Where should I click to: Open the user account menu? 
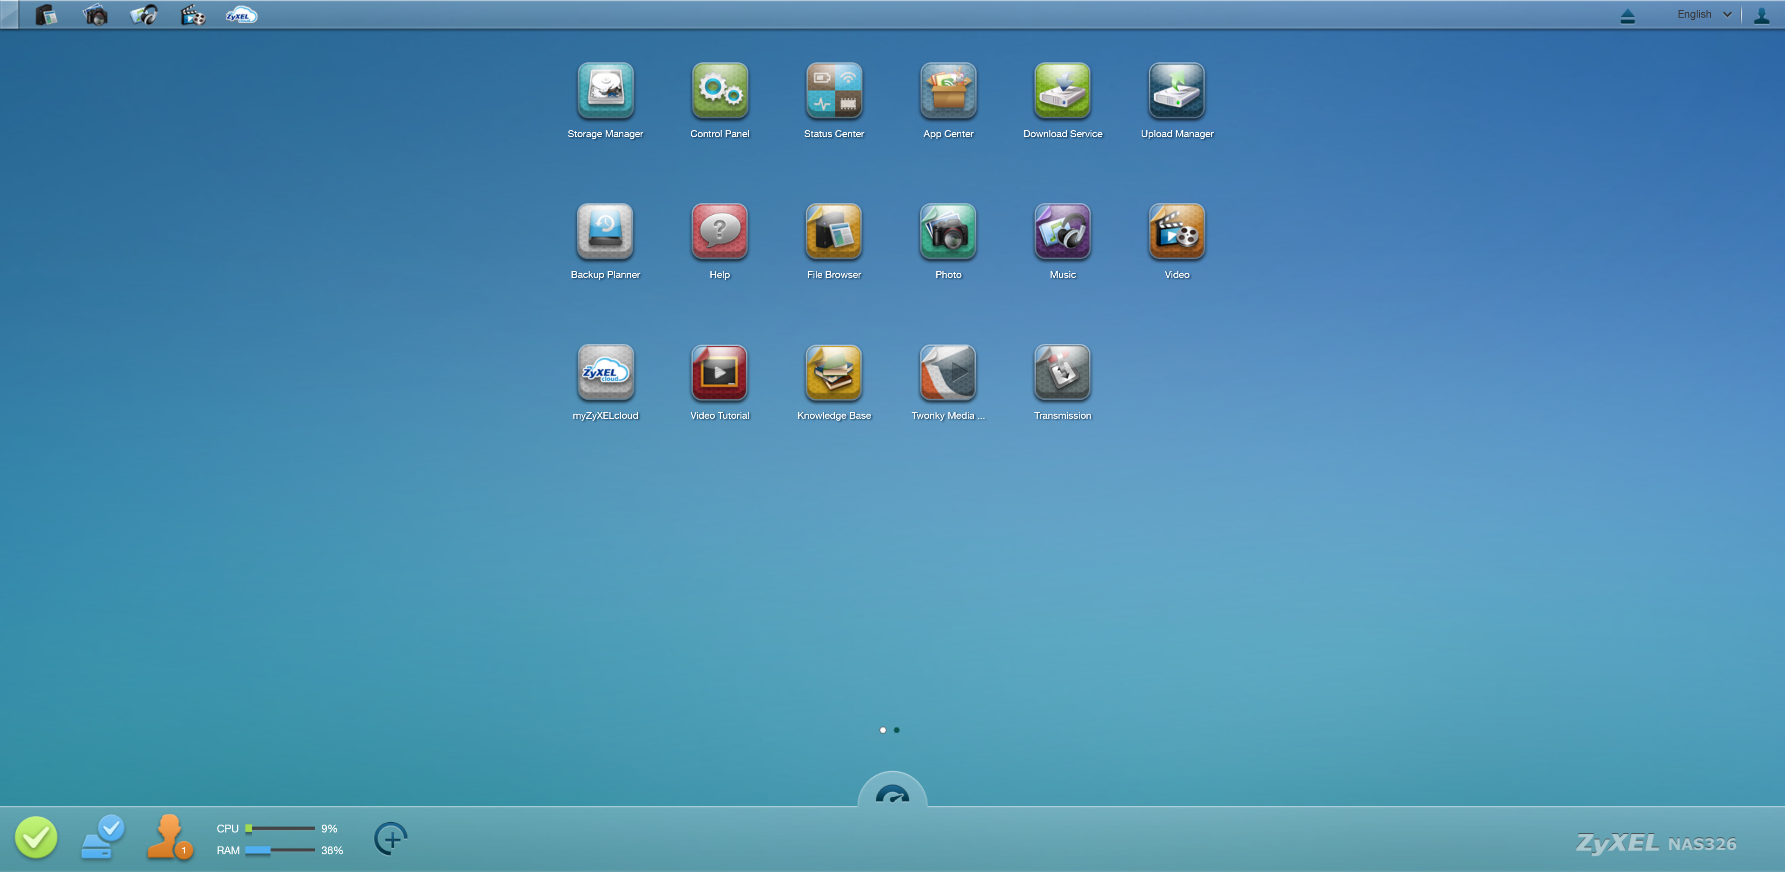click(1761, 15)
